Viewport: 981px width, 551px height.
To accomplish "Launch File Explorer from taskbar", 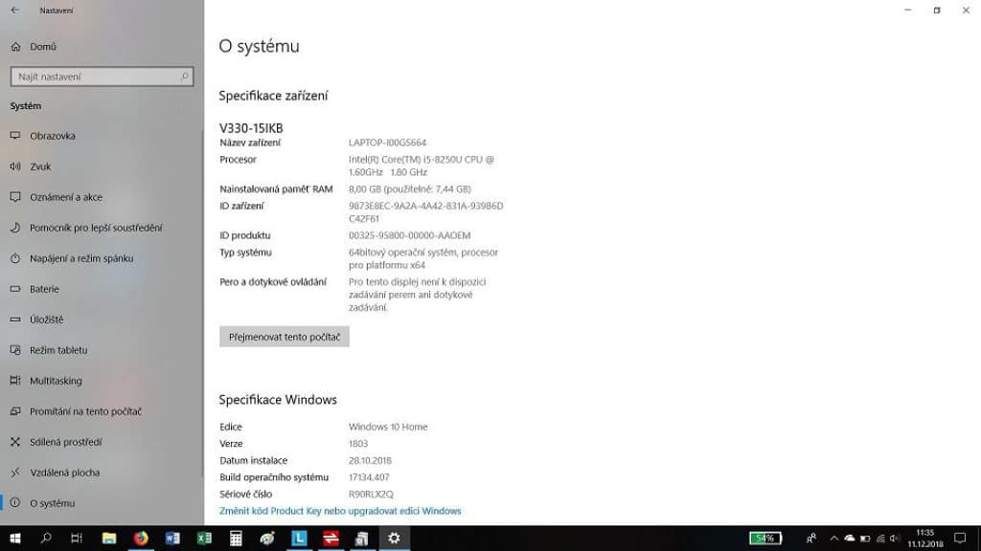I will pyautogui.click(x=109, y=538).
